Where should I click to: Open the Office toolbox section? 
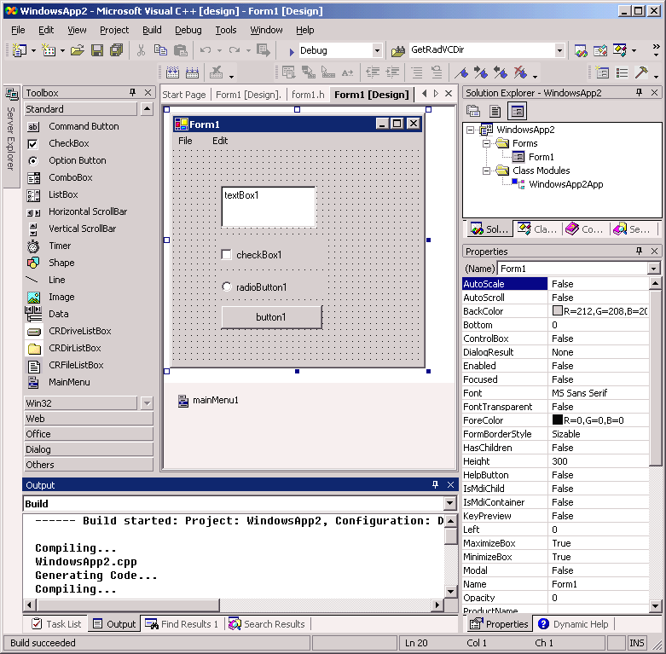[x=89, y=434]
